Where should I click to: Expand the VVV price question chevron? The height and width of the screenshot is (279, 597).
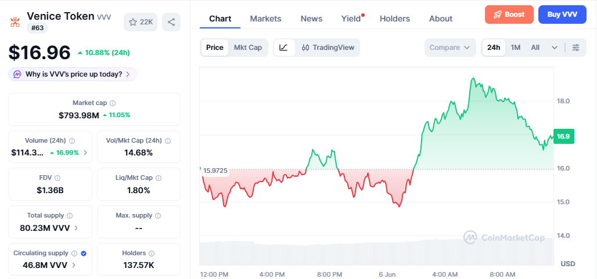[128, 74]
